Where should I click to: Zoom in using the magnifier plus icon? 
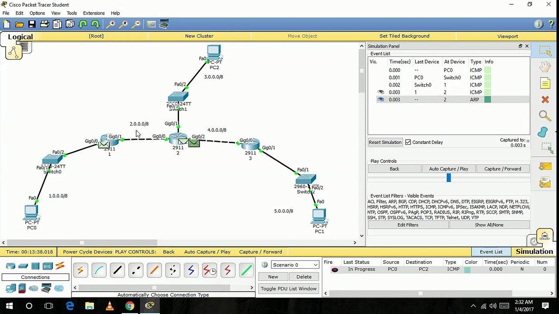pos(111,24)
